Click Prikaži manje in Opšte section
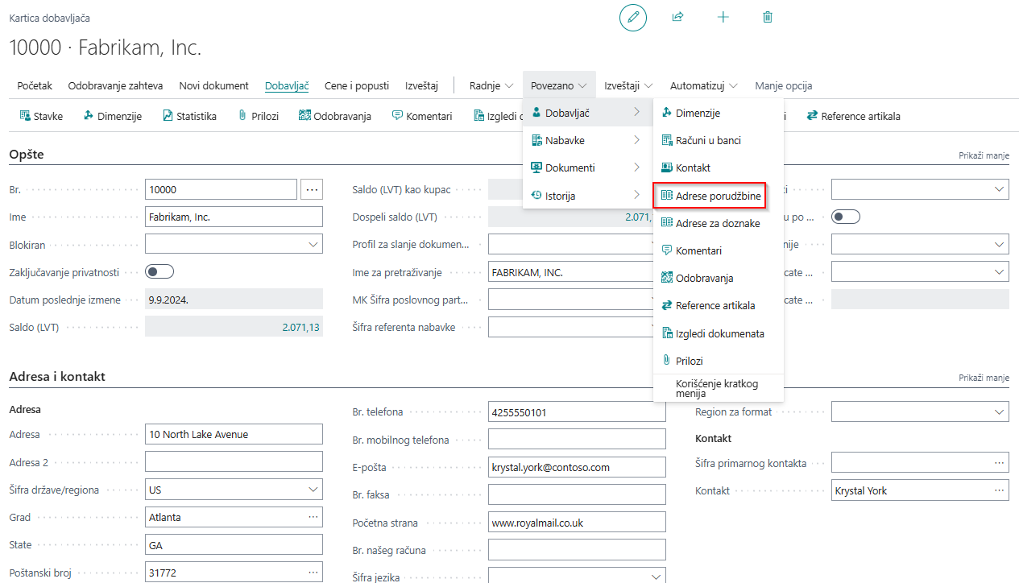 pyautogui.click(x=984, y=155)
